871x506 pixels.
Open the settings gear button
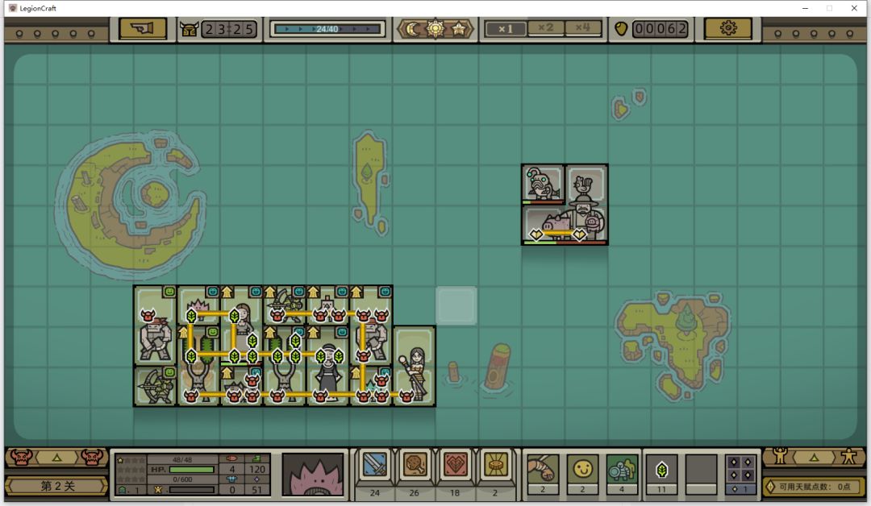tap(727, 28)
